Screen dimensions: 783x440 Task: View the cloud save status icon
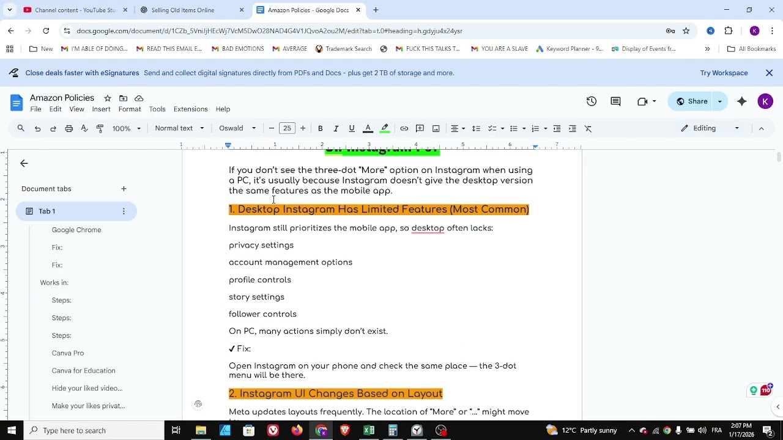click(x=139, y=98)
